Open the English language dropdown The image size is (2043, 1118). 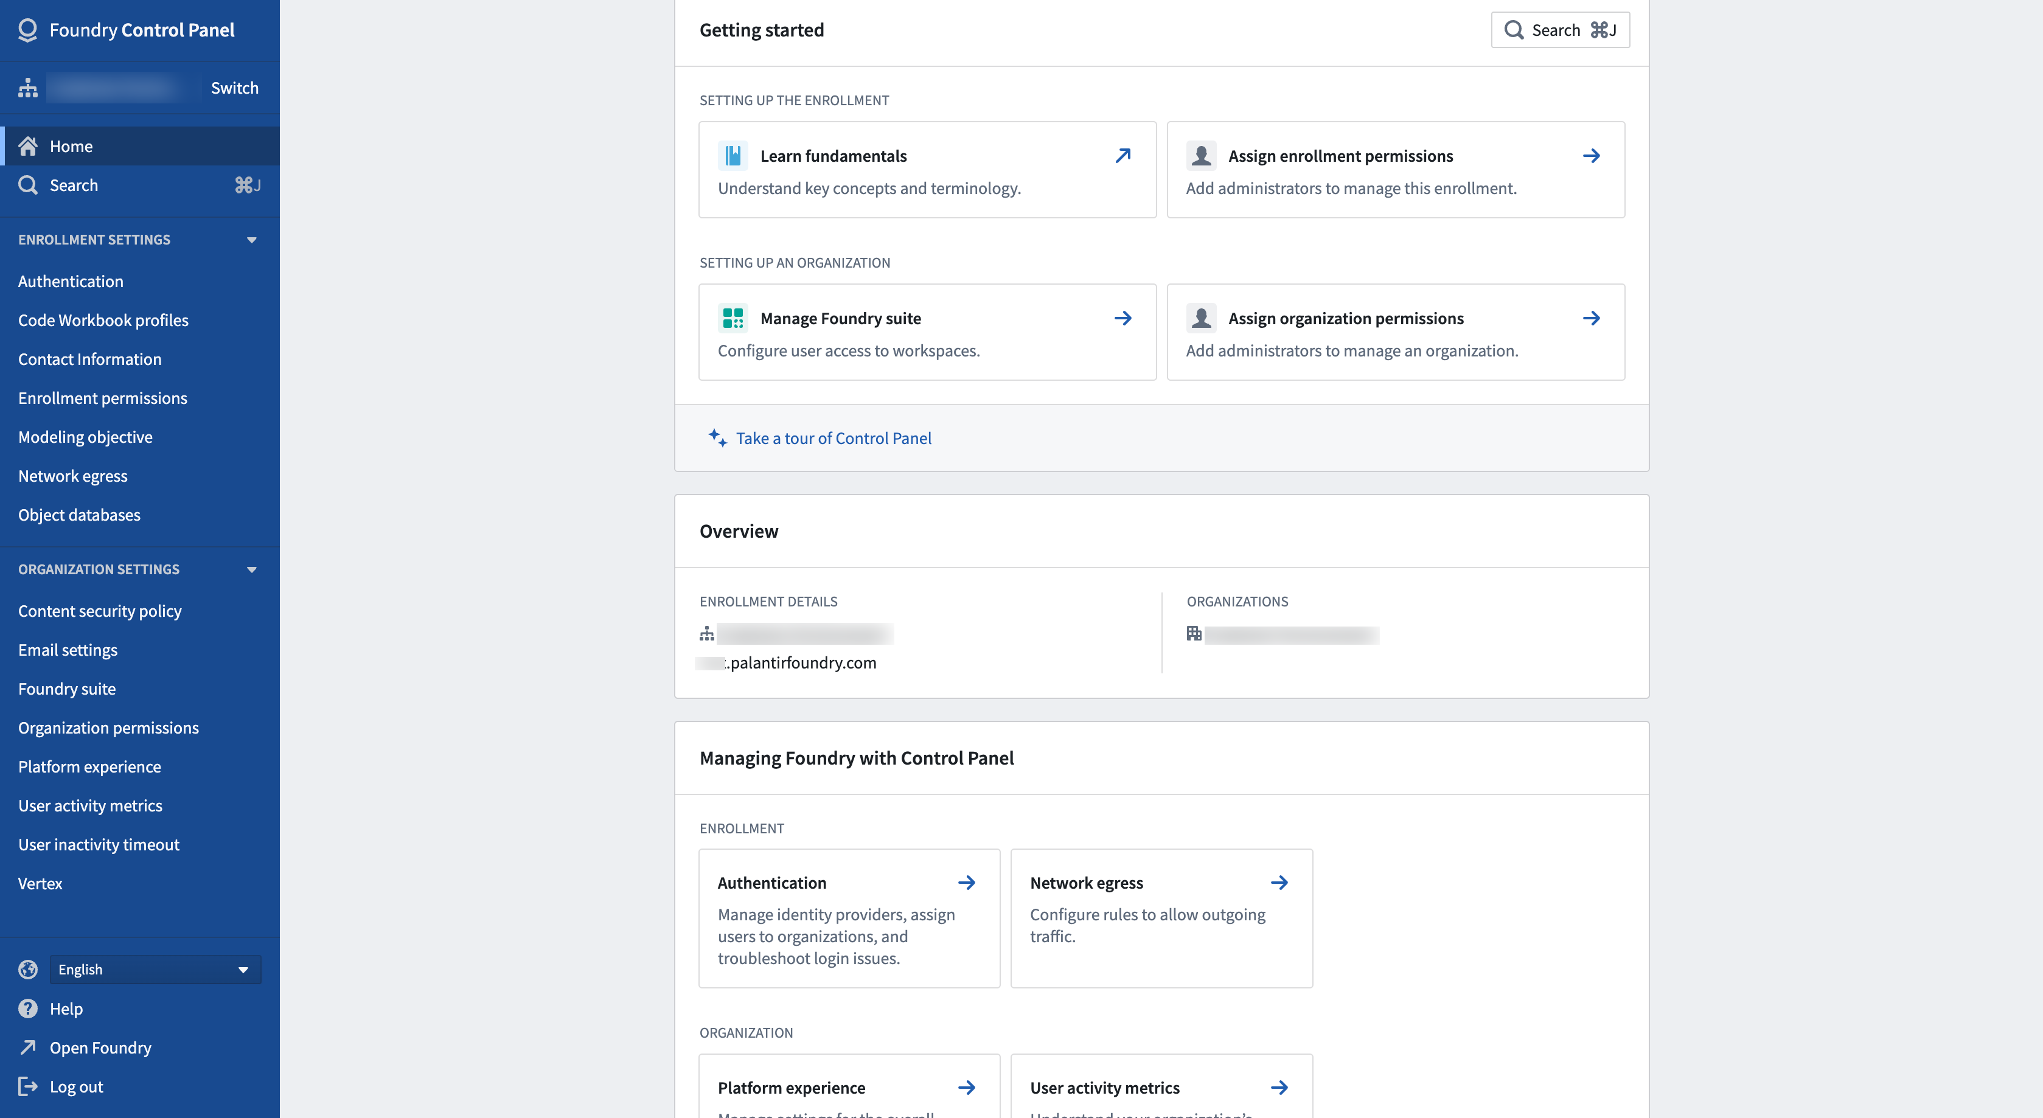[x=156, y=969]
